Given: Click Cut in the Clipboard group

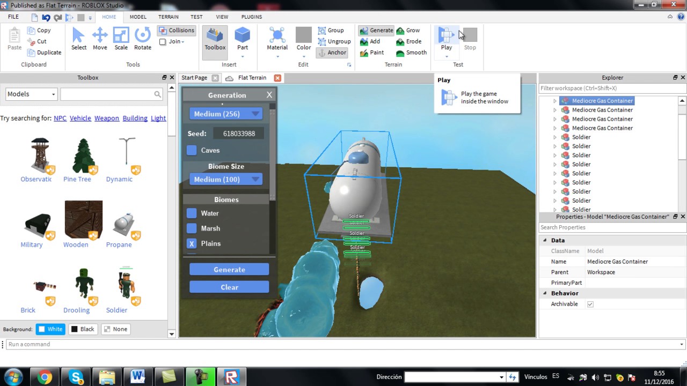Looking at the screenshot, I should tap(37, 41).
